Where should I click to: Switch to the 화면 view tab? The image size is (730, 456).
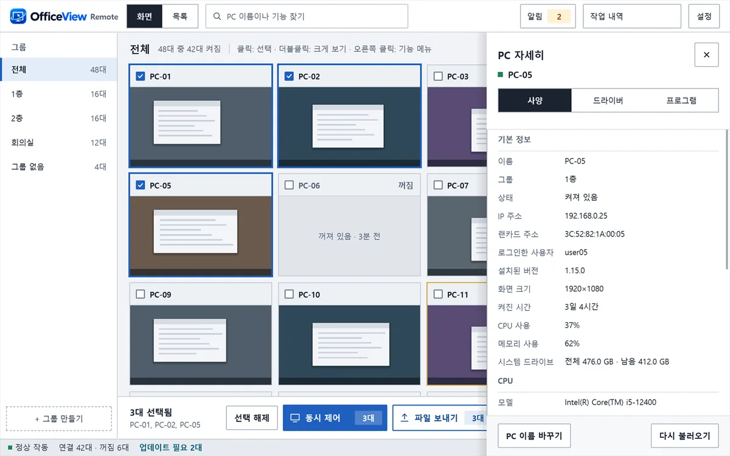145,16
